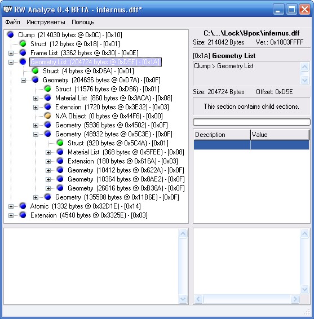314x319 pixels.
Task: Select the N/A Object tree row text
Action: tap(109, 116)
